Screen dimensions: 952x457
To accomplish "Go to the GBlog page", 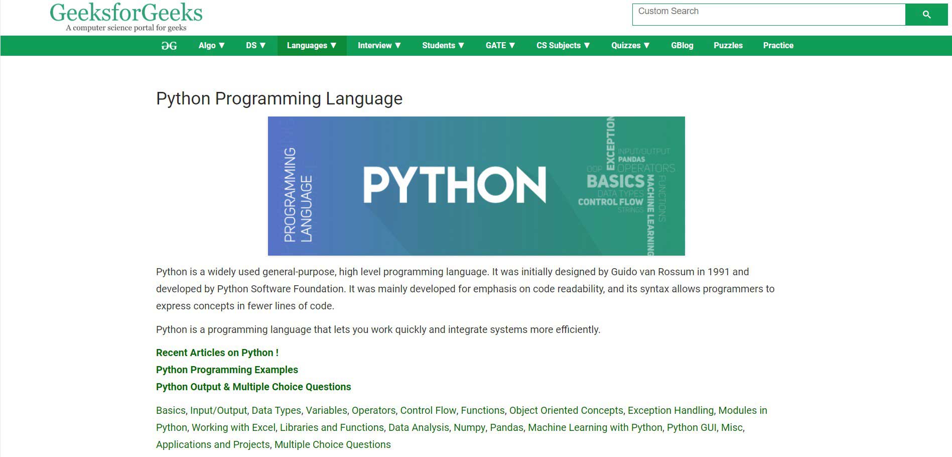I will [682, 46].
